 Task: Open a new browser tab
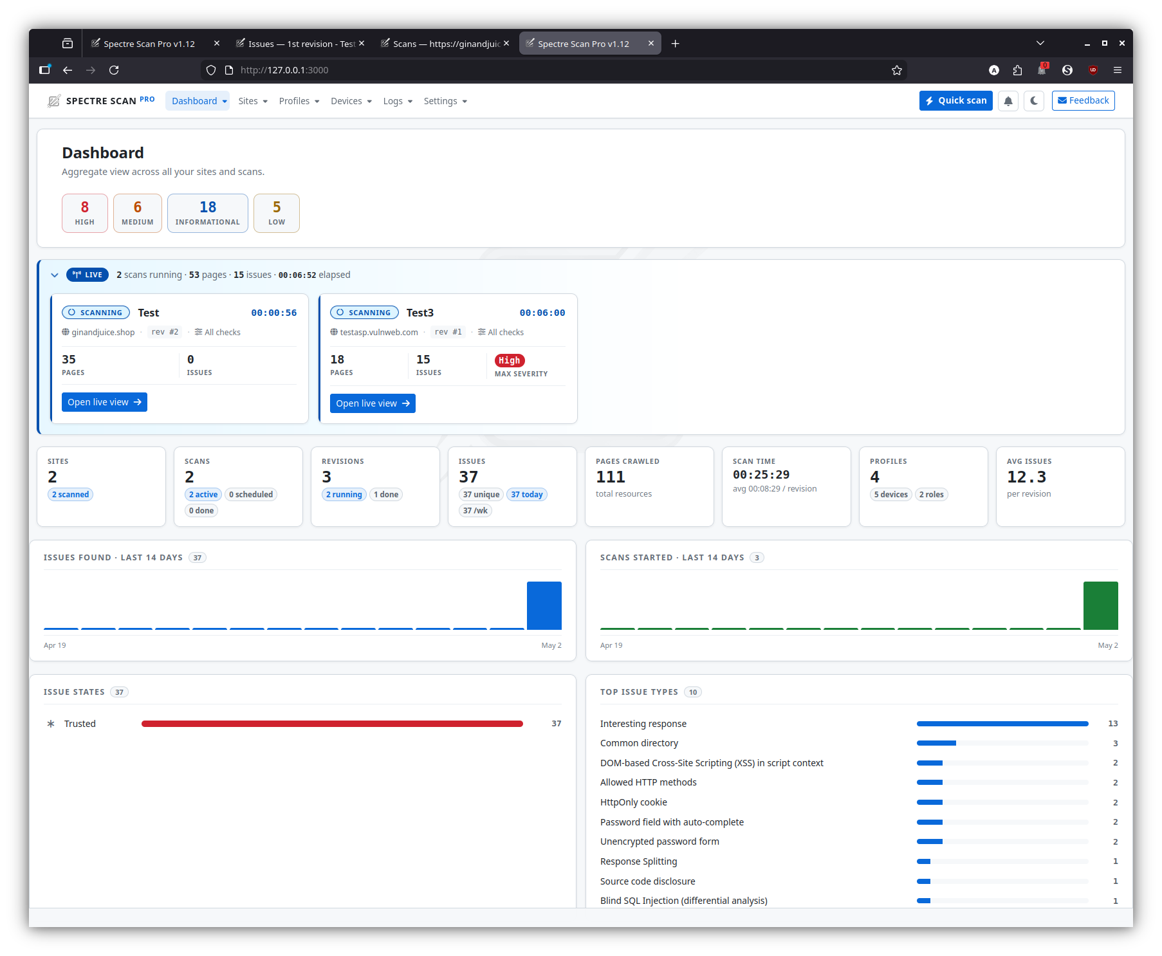coord(675,44)
